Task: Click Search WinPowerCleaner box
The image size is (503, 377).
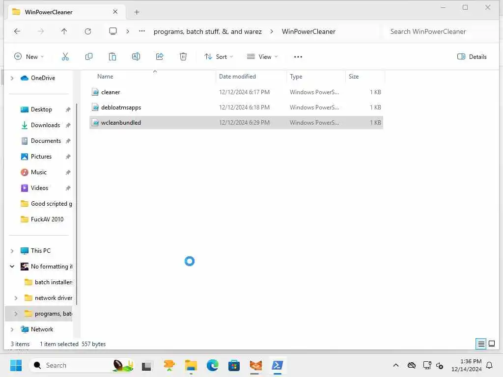Action: pyautogui.click(x=440, y=31)
